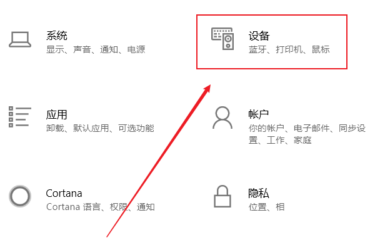The height and width of the screenshot is (250, 375).
Task: Open the 隐私 settings heading
Action: [x=259, y=193]
